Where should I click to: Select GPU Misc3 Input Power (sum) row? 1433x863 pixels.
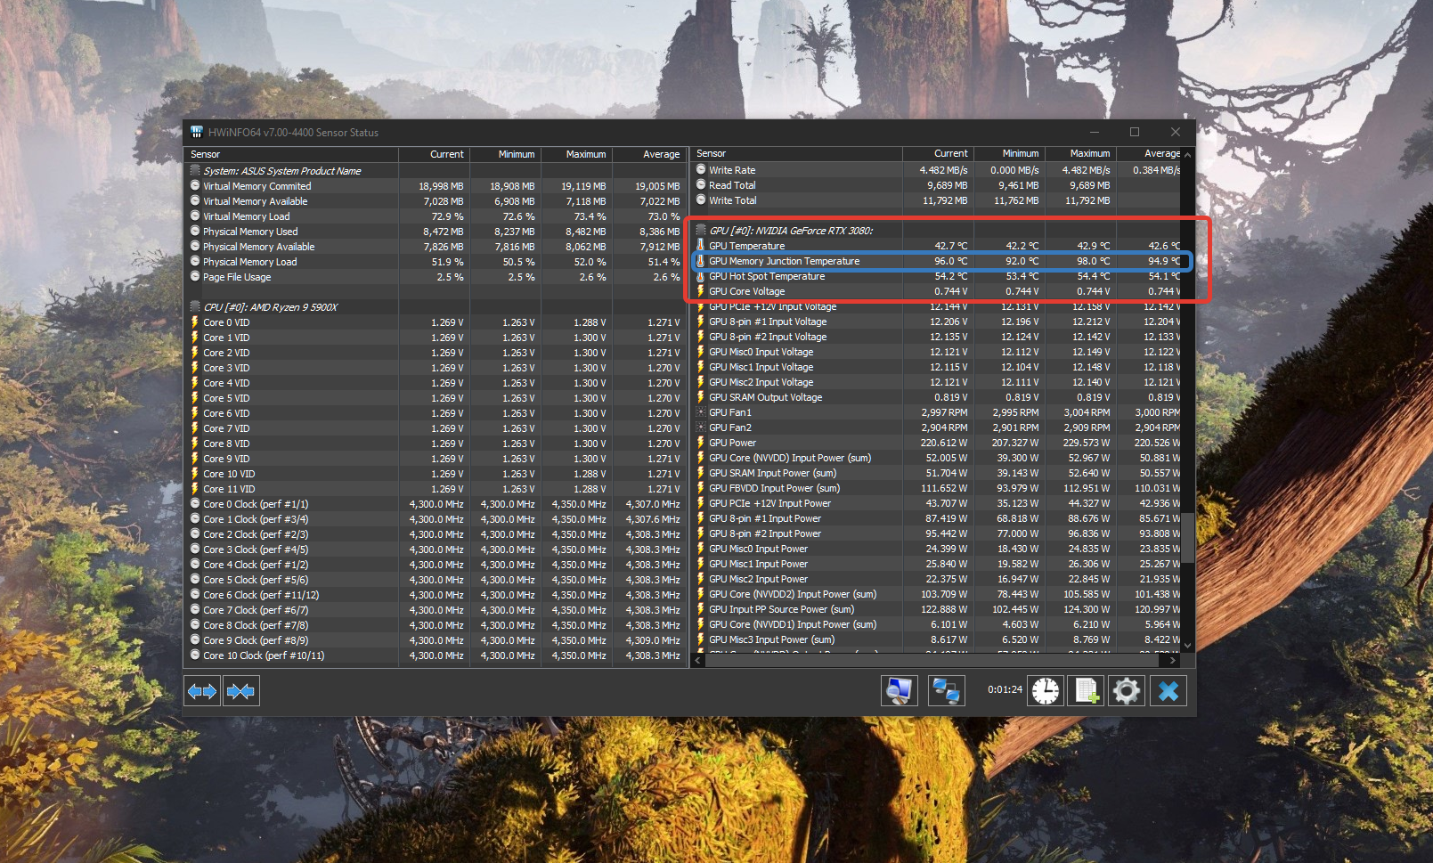[937, 639]
